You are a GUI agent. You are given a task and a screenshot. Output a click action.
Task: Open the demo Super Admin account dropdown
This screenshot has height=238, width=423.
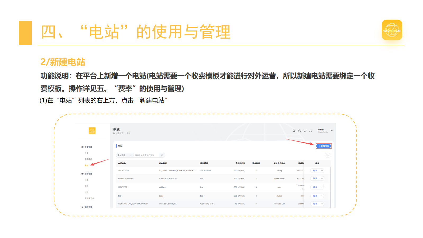pos(325,131)
